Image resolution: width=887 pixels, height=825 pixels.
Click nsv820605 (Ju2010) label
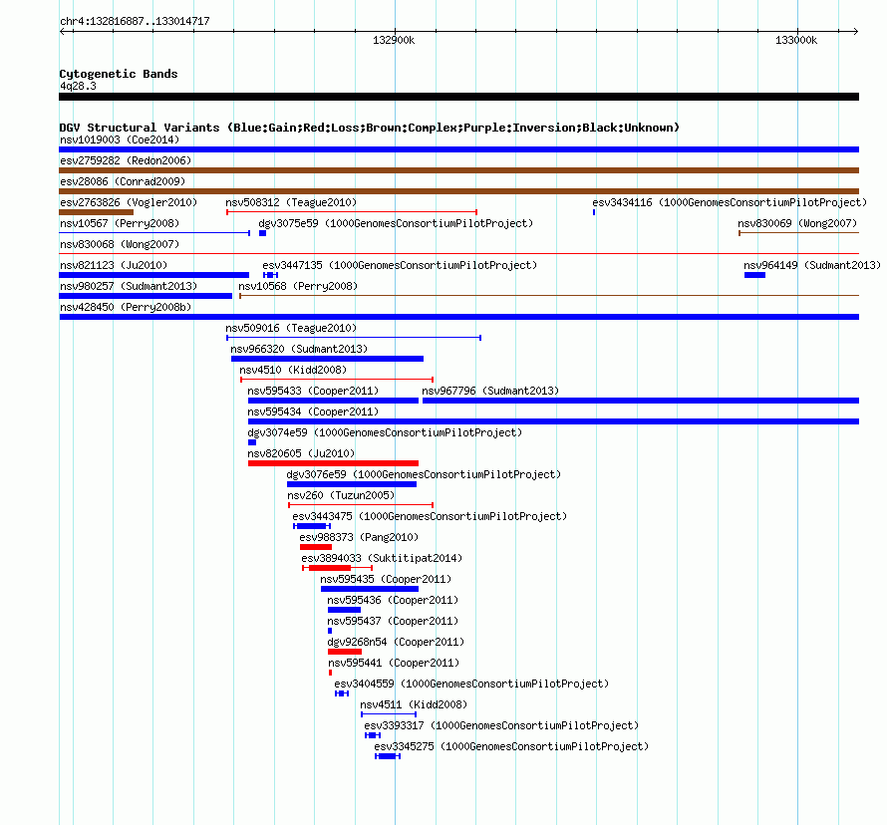(301, 453)
